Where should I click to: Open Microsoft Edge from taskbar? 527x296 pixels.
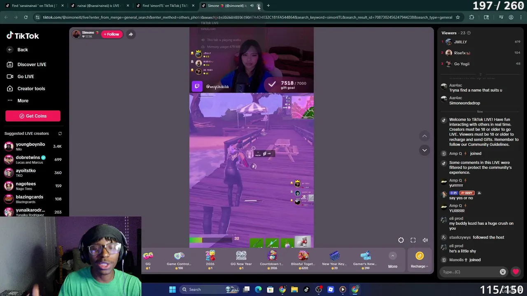click(258, 289)
